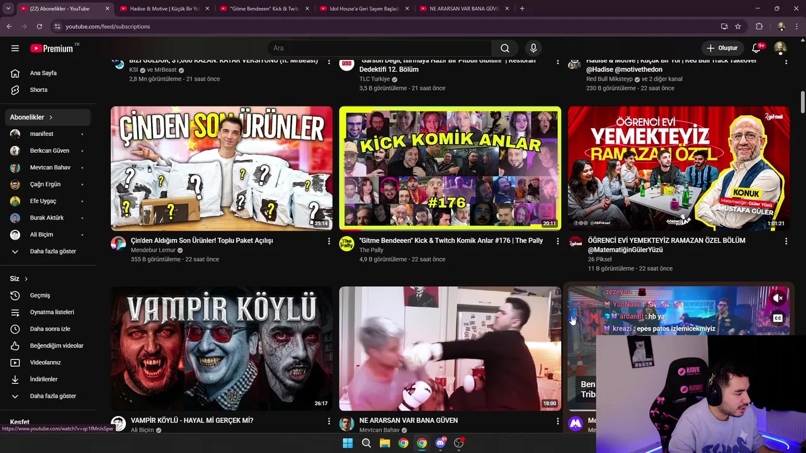Click the search magnifier button
Viewport: 806px width, 453px height.
[505, 48]
